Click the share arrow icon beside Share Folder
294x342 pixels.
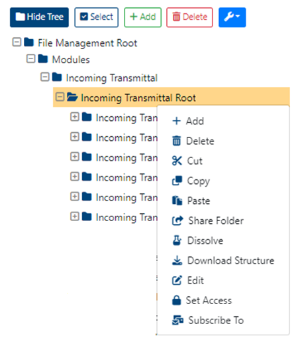point(177,220)
